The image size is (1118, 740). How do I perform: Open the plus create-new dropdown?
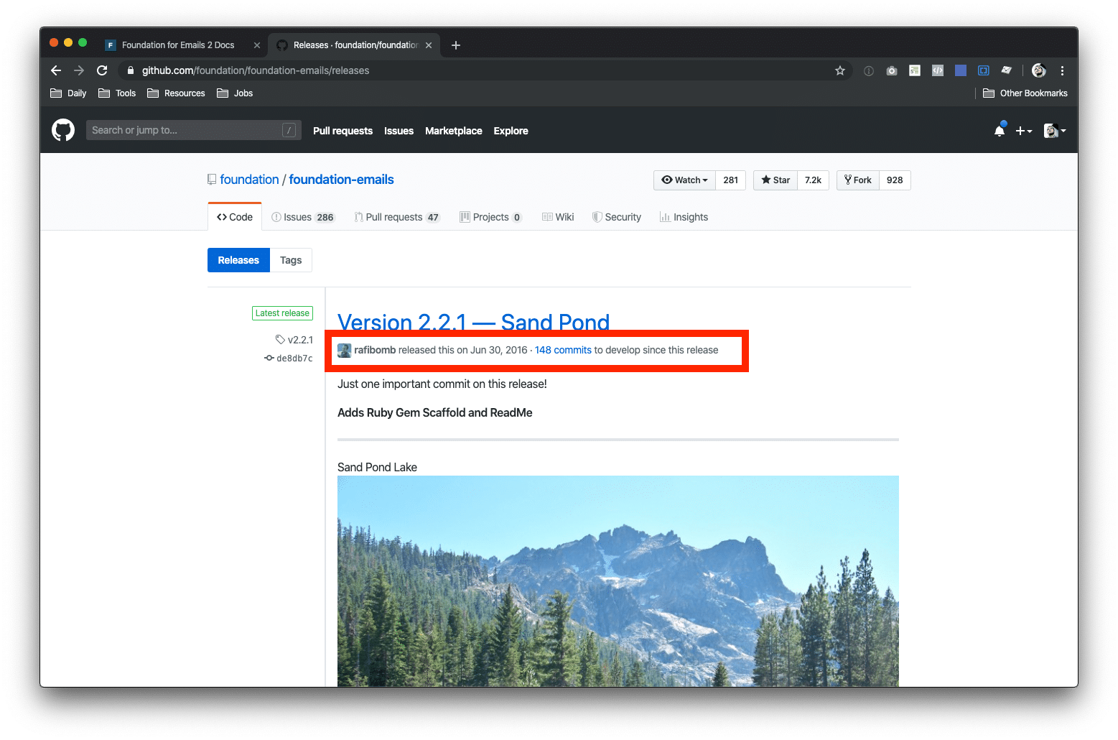coord(1024,131)
